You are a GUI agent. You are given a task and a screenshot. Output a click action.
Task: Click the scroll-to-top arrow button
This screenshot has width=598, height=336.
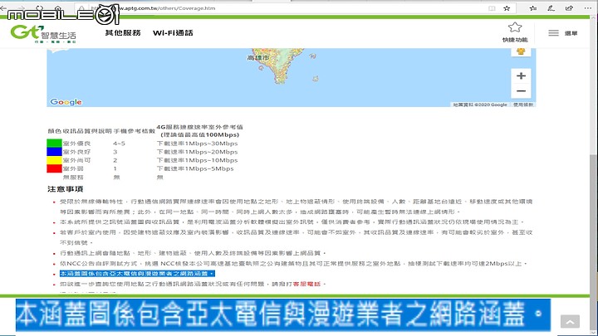pos(570,322)
